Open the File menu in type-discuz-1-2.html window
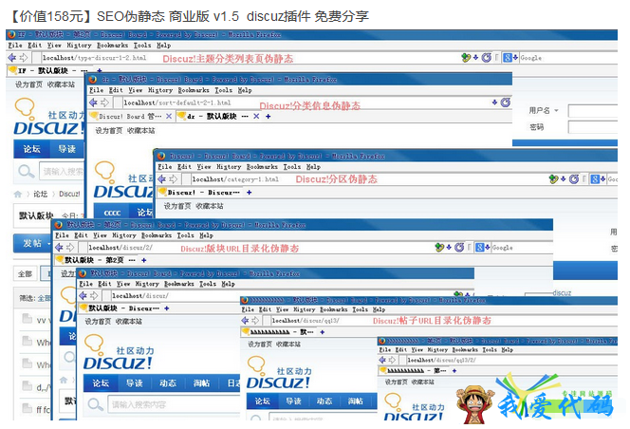The height and width of the screenshot is (429, 630). pyautogui.click(x=15, y=46)
